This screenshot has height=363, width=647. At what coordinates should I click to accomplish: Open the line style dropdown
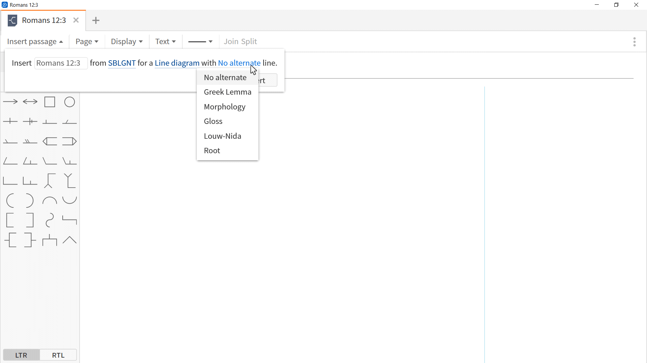click(200, 41)
